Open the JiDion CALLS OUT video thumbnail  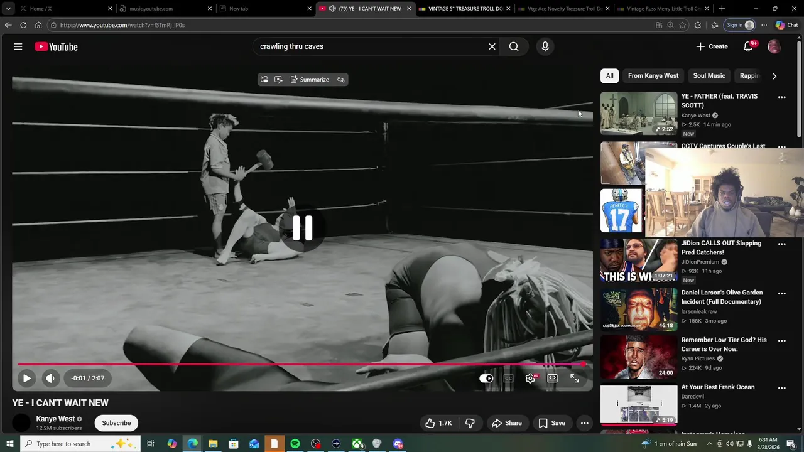639,260
